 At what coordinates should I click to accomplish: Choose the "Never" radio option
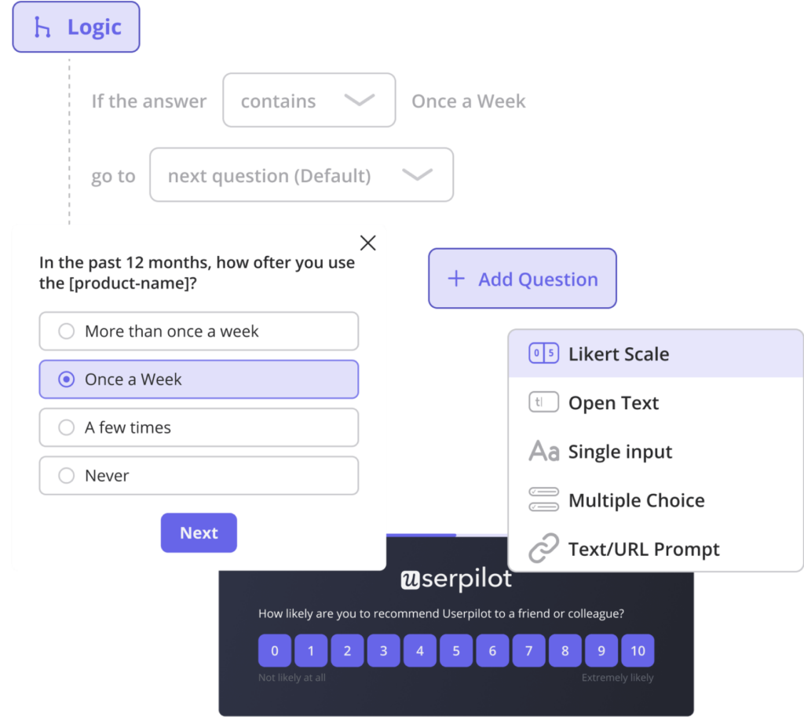coord(67,476)
